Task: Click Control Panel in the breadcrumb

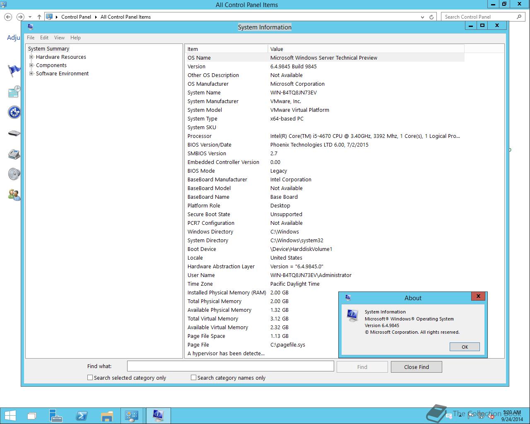Action: pos(76,17)
